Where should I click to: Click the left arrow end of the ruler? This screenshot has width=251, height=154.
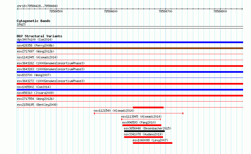(17, 9)
